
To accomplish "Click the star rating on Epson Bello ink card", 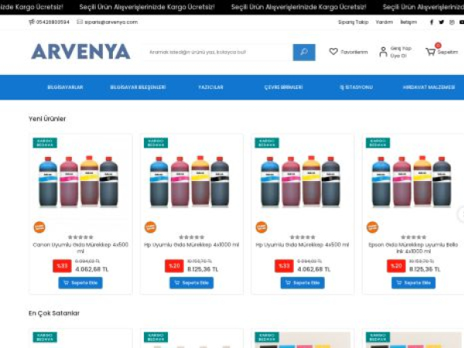I will tap(414, 237).
